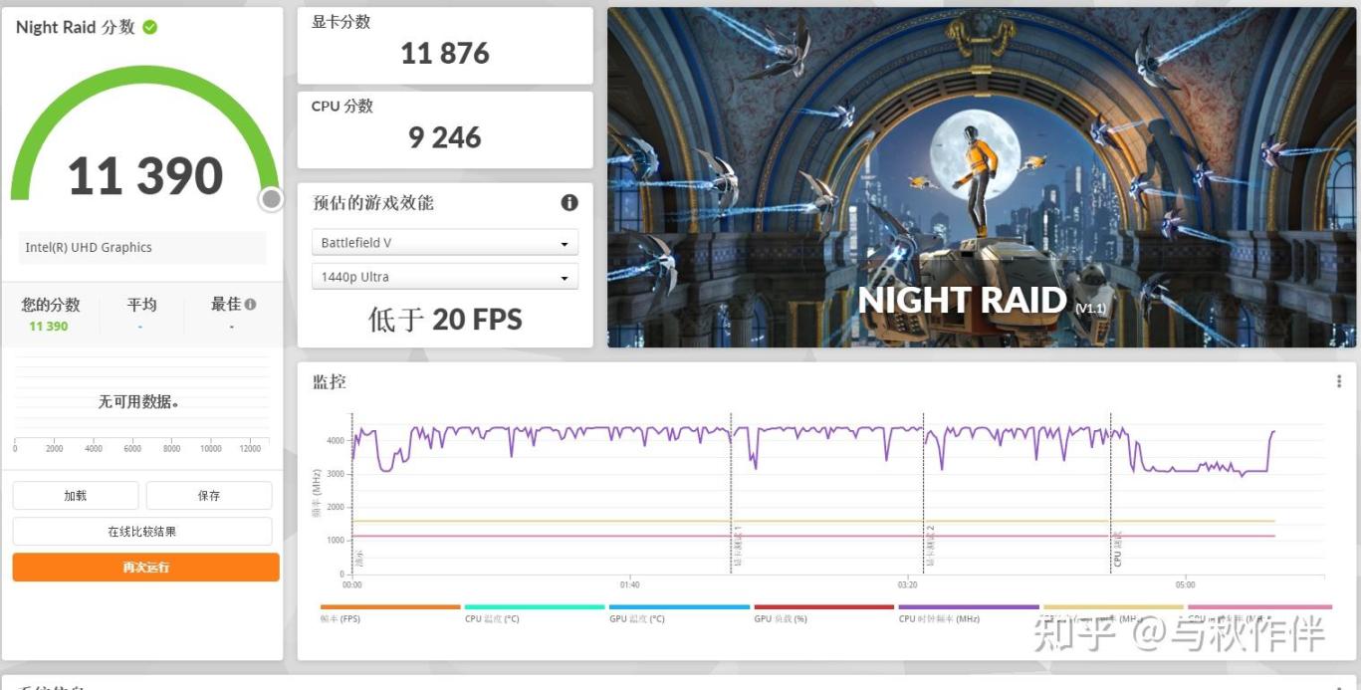Click the green 11 390 under 您的分数
This screenshot has height=690, width=1361.
[49, 327]
